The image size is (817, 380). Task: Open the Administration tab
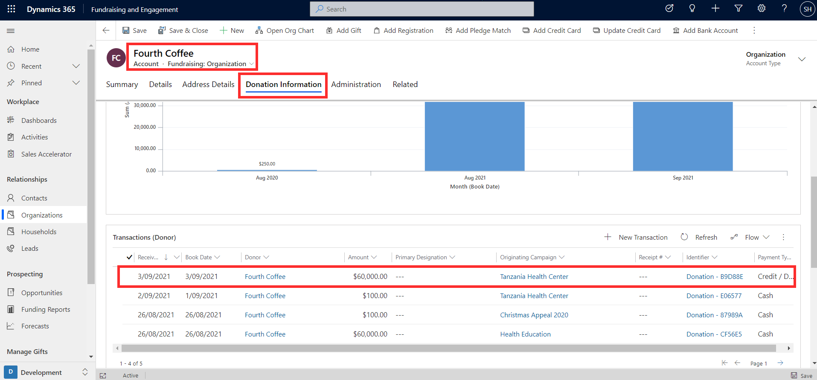point(356,84)
